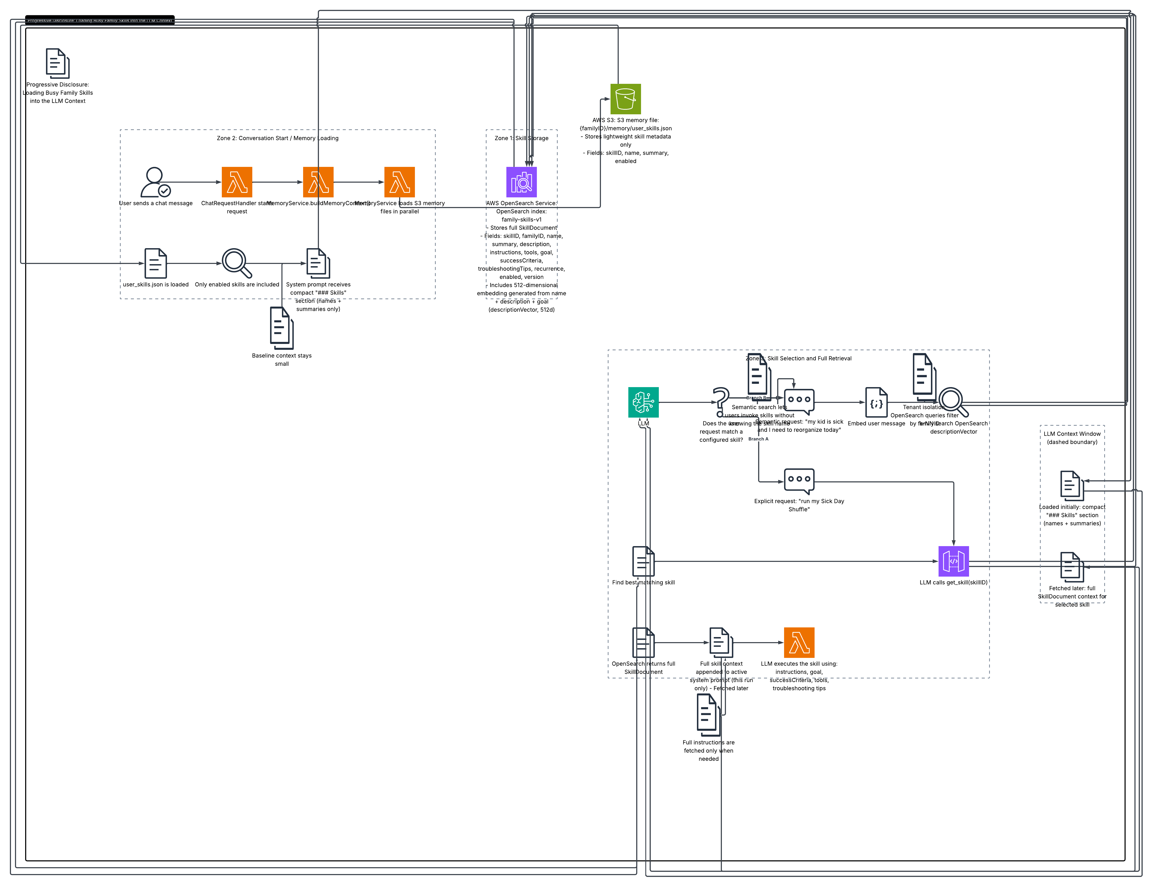The height and width of the screenshot is (887, 1153).
Task: Select the Progressive Disclosure title document icon
Action: pos(57,63)
